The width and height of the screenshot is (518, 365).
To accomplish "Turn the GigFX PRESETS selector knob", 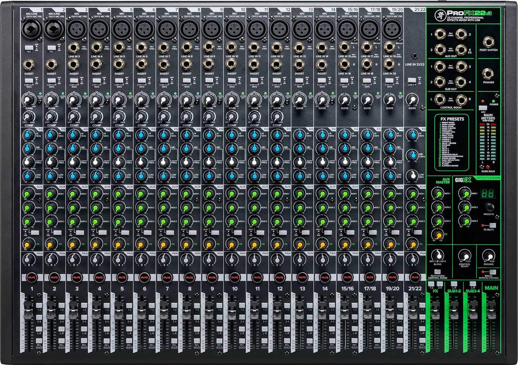I will [490, 208].
